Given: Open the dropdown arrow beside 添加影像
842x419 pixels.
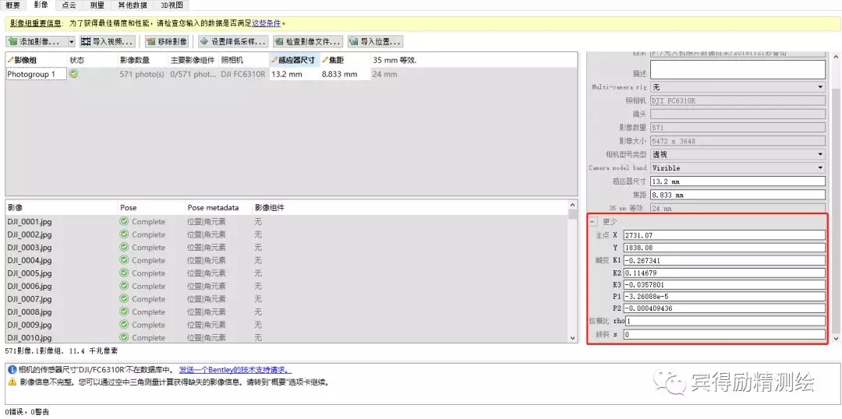Looking at the screenshot, I should click(72, 41).
